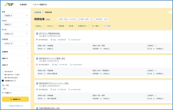Click phone icon beside 03-00XX-XX21

pyautogui.click(x=69, y=39)
